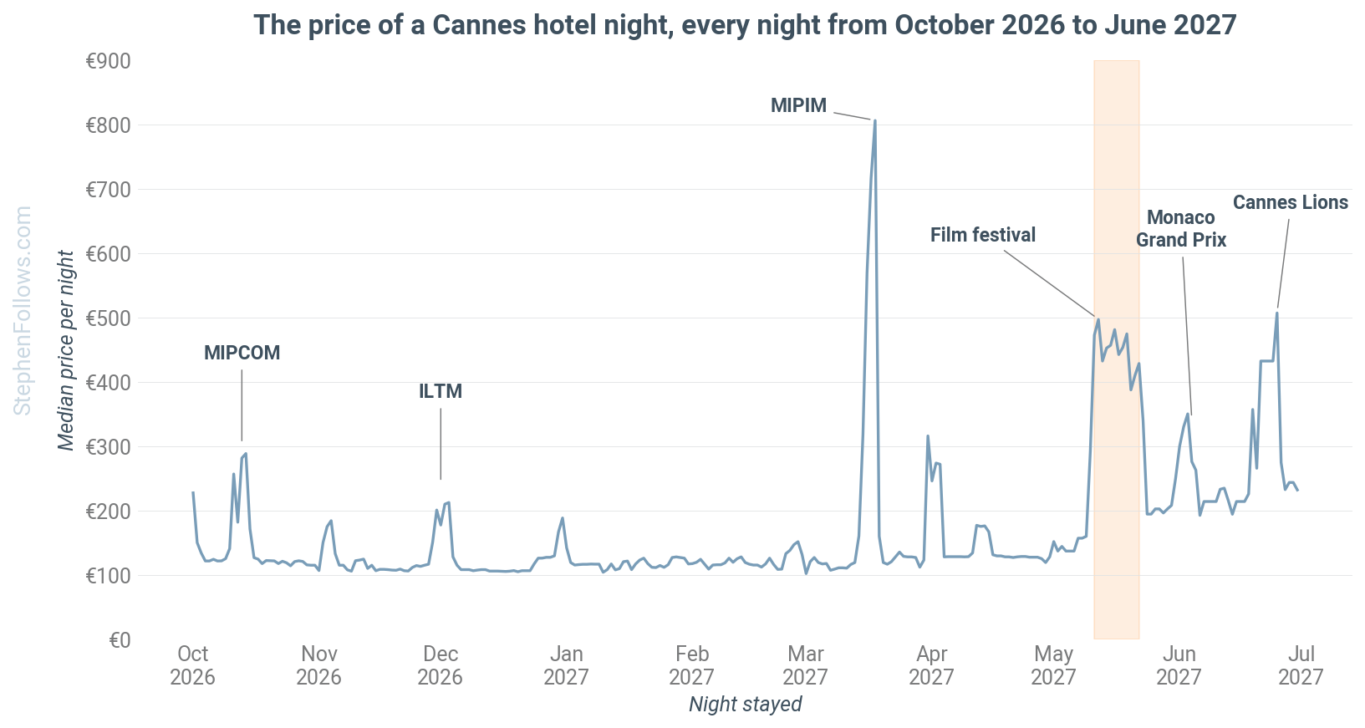Click the Dec 2026 x-axis label

pyautogui.click(x=441, y=665)
